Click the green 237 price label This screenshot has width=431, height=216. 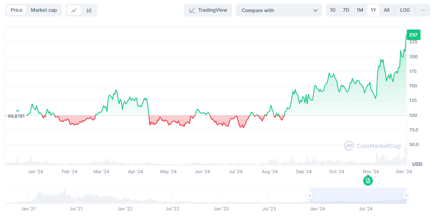point(413,35)
